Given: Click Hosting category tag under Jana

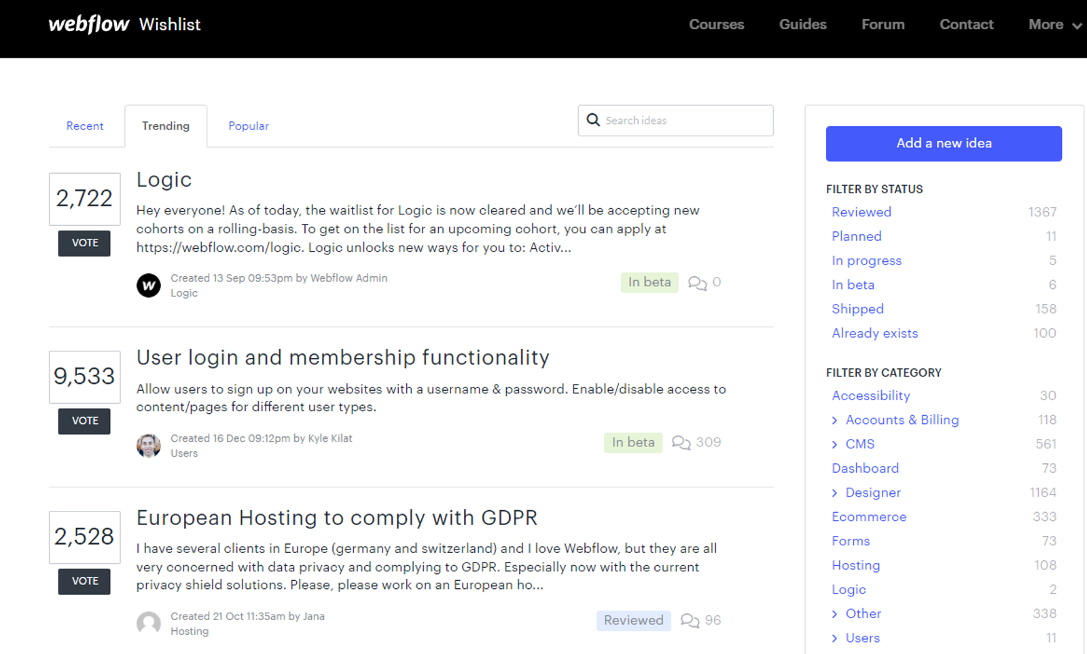Looking at the screenshot, I should point(190,632).
